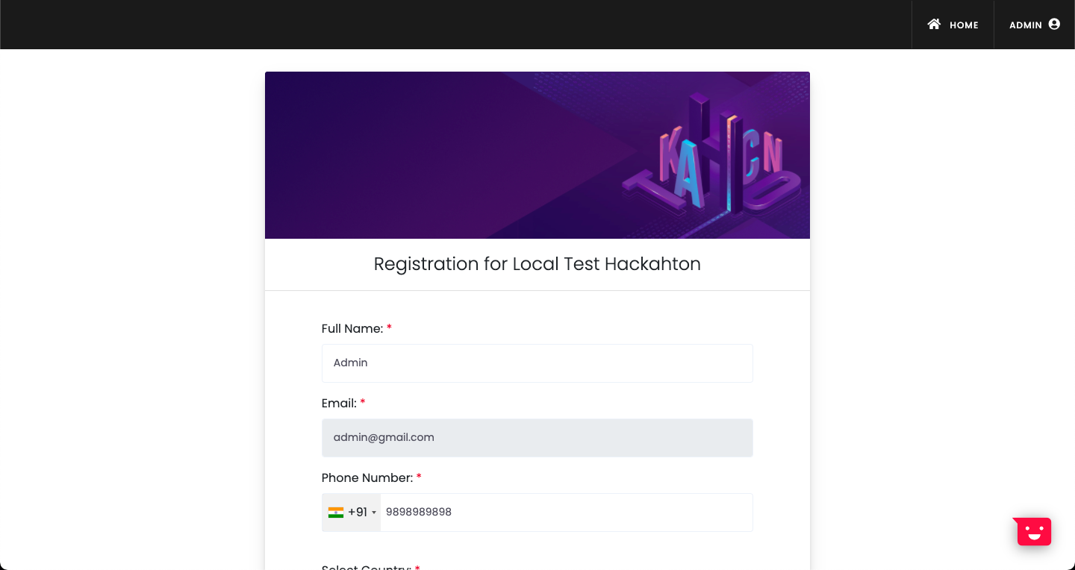1075x570 pixels.
Task: Click the India flag icon
Action: [336, 513]
